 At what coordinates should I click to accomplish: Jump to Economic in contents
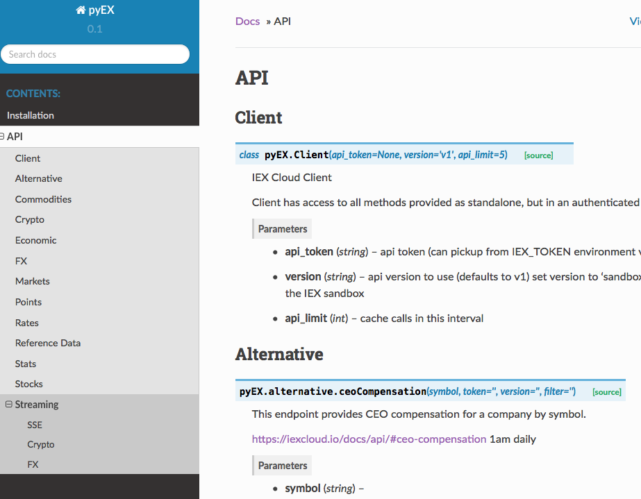pos(35,240)
